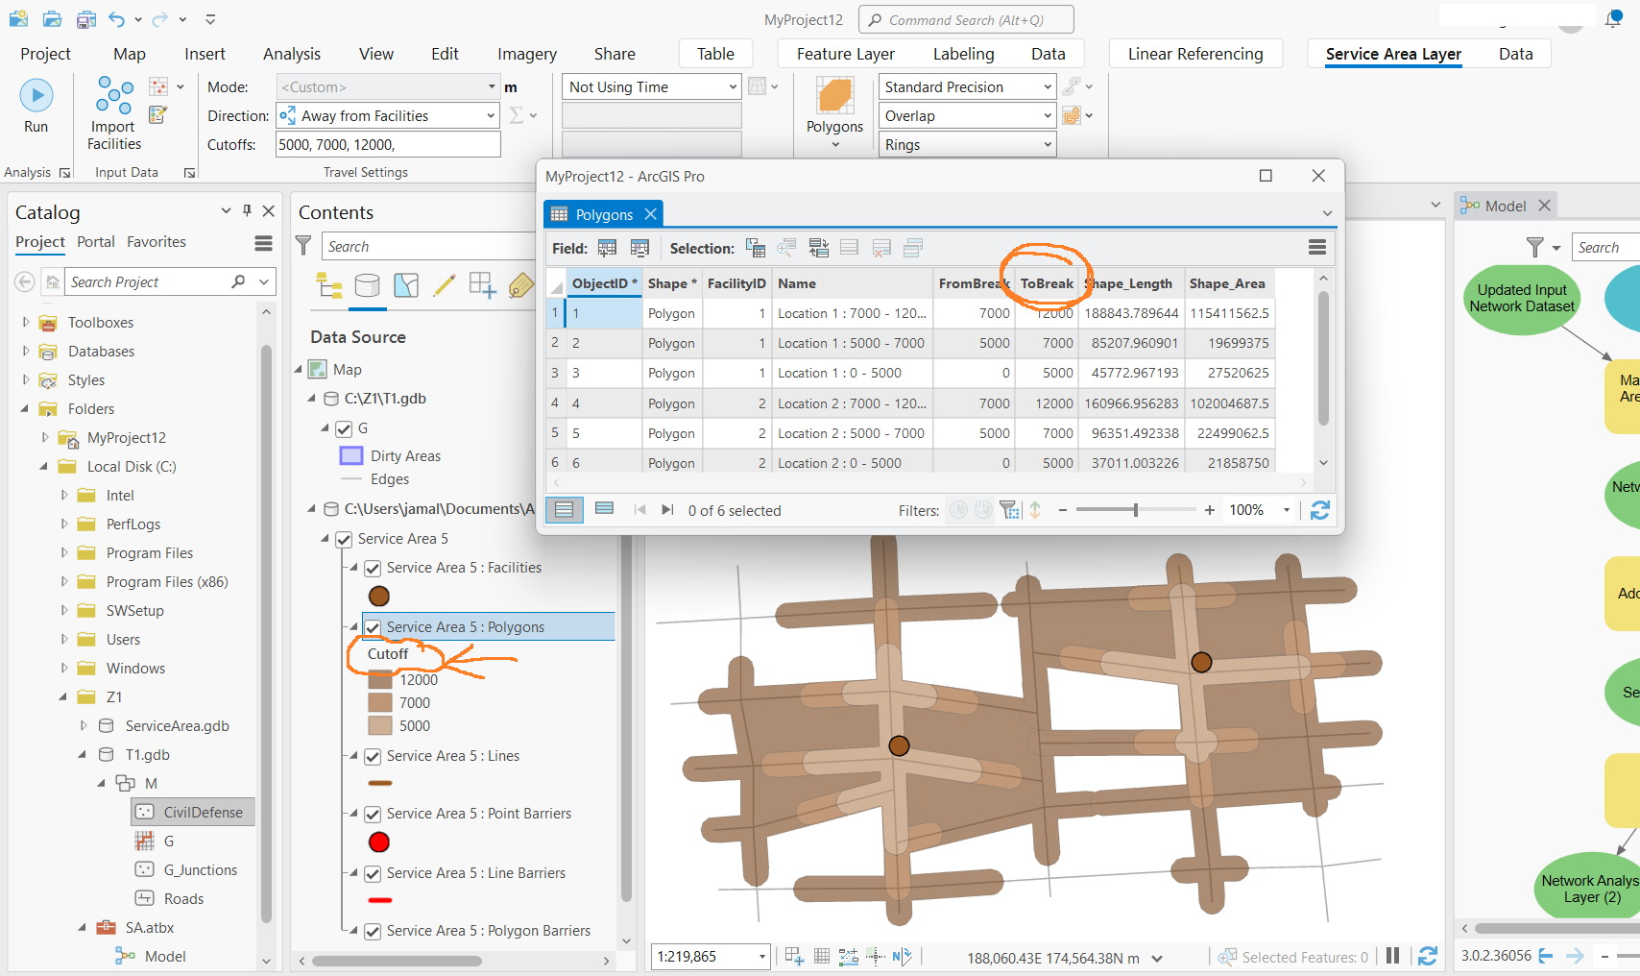Uncheck the G layer under T1.gdb

343,428
